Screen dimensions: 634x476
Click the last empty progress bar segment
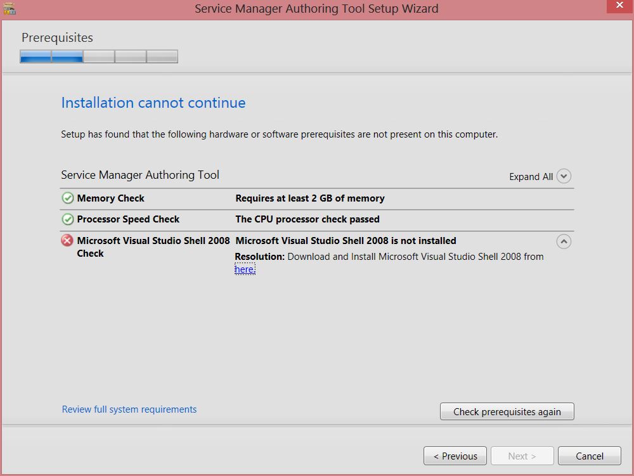[x=162, y=57]
